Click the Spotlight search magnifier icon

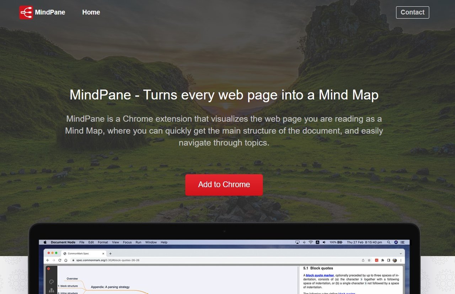(x=389, y=242)
